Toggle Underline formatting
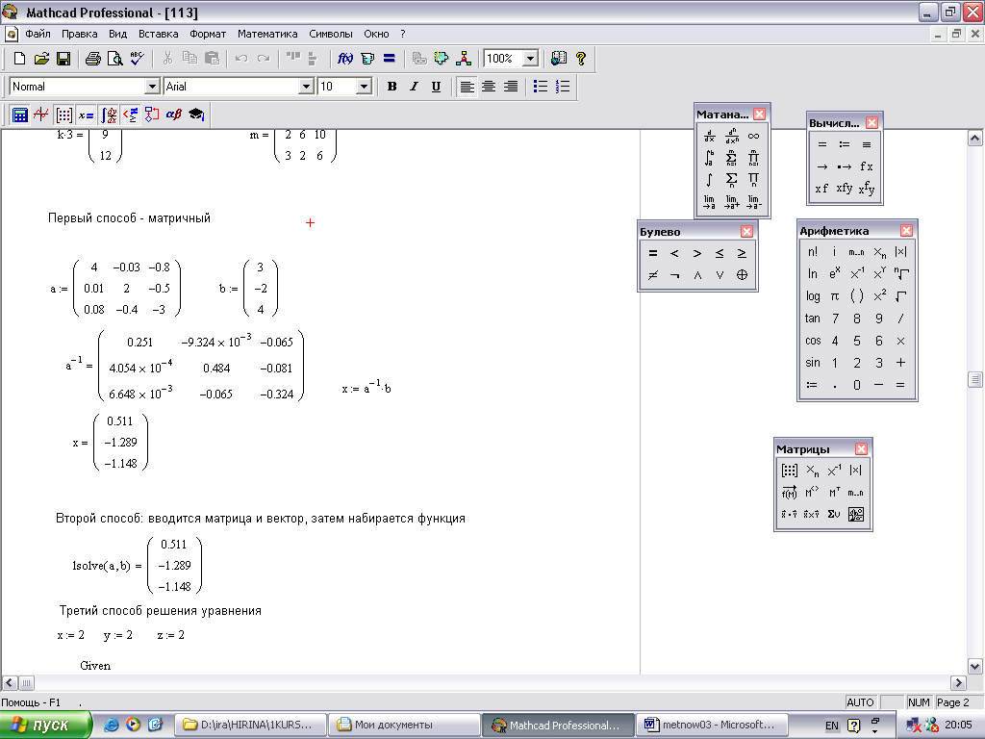Screen dimensions: 985x739 436,87
